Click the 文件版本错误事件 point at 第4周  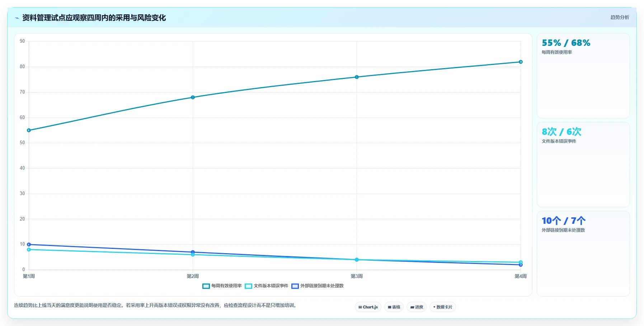click(x=521, y=262)
